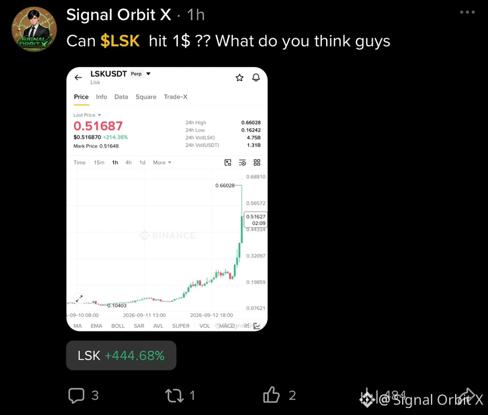Image resolution: width=488 pixels, height=415 pixels.
Task: Switch to the Trade-X tab
Action: (175, 97)
